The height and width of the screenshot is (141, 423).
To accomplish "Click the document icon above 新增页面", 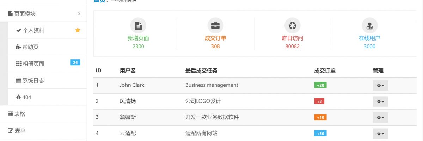I will (138, 25).
